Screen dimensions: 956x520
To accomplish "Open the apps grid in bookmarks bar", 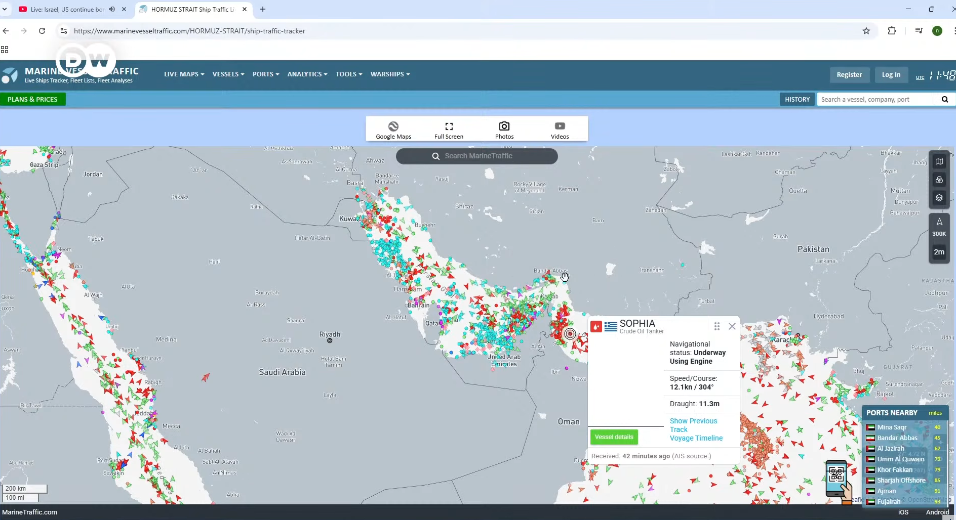I will pyautogui.click(x=5, y=50).
